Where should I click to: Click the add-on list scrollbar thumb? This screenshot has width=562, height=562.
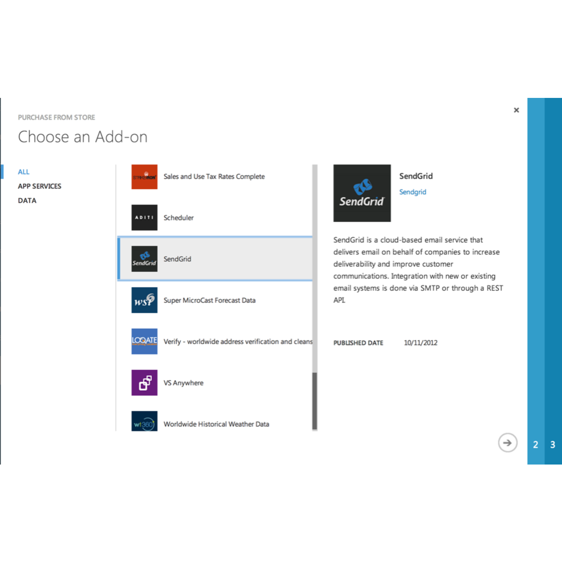pos(314,400)
